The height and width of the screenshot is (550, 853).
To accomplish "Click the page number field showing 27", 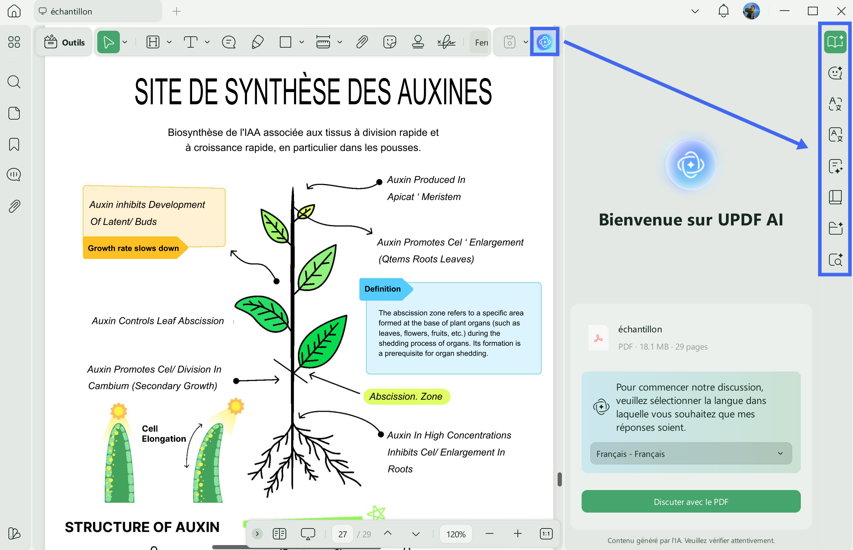I will pyautogui.click(x=343, y=534).
